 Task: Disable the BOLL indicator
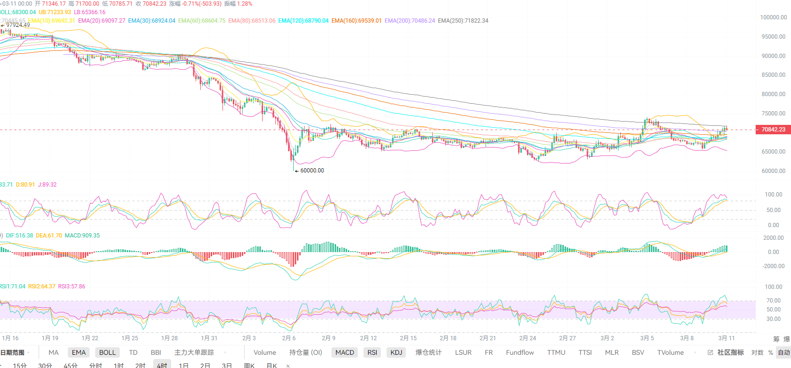pyautogui.click(x=107, y=352)
